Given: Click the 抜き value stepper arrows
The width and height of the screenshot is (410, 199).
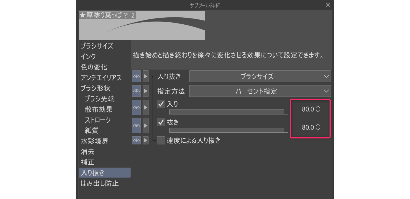Looking at the screenshot, I should 318,127.
